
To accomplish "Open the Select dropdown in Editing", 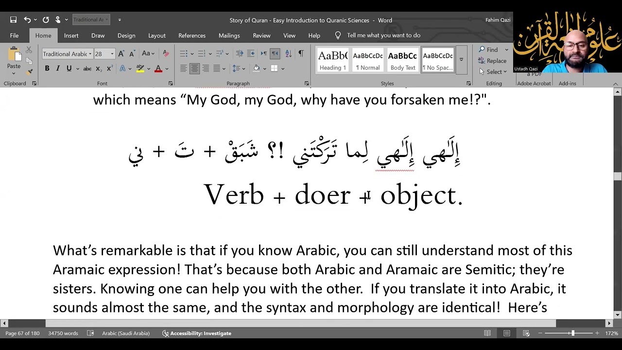I will coord(492,72).
